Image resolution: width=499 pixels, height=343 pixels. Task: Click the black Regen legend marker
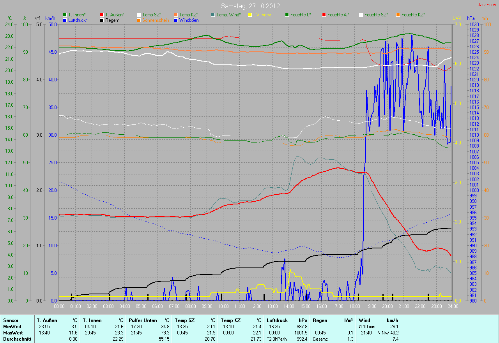click(x=102, y=20)
